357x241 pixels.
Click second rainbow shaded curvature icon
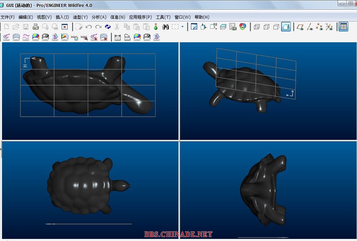click(x=137, y=37)
